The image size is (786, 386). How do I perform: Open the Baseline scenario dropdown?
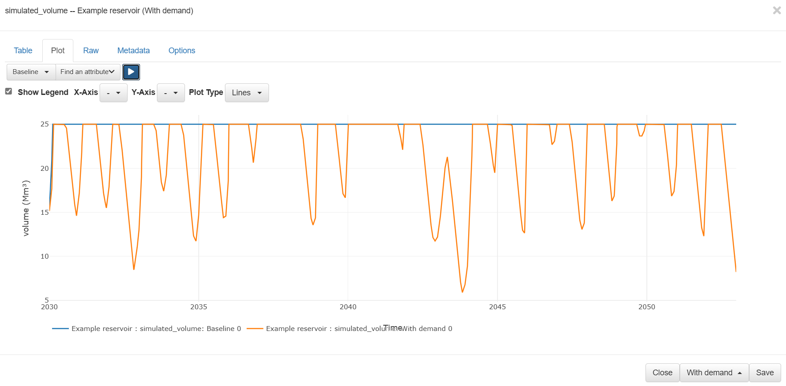point(31,72)
